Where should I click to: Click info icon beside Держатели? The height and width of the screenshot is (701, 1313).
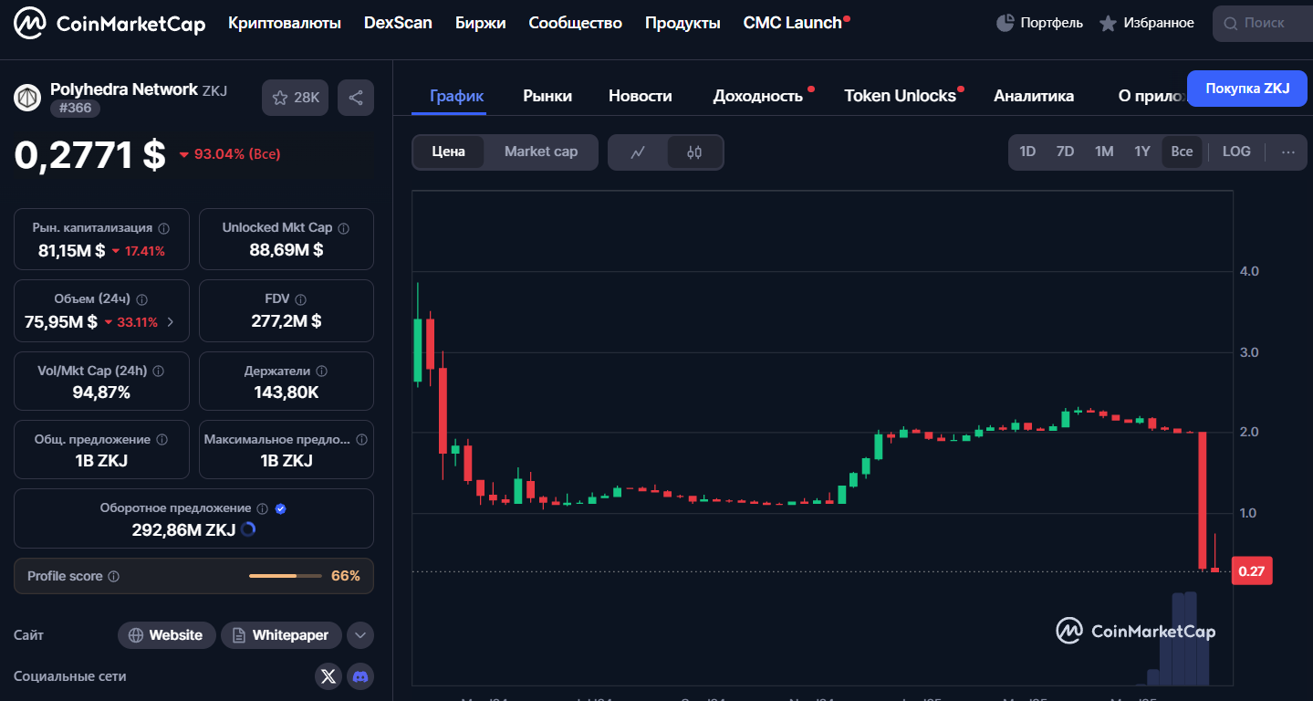[321, 371]
